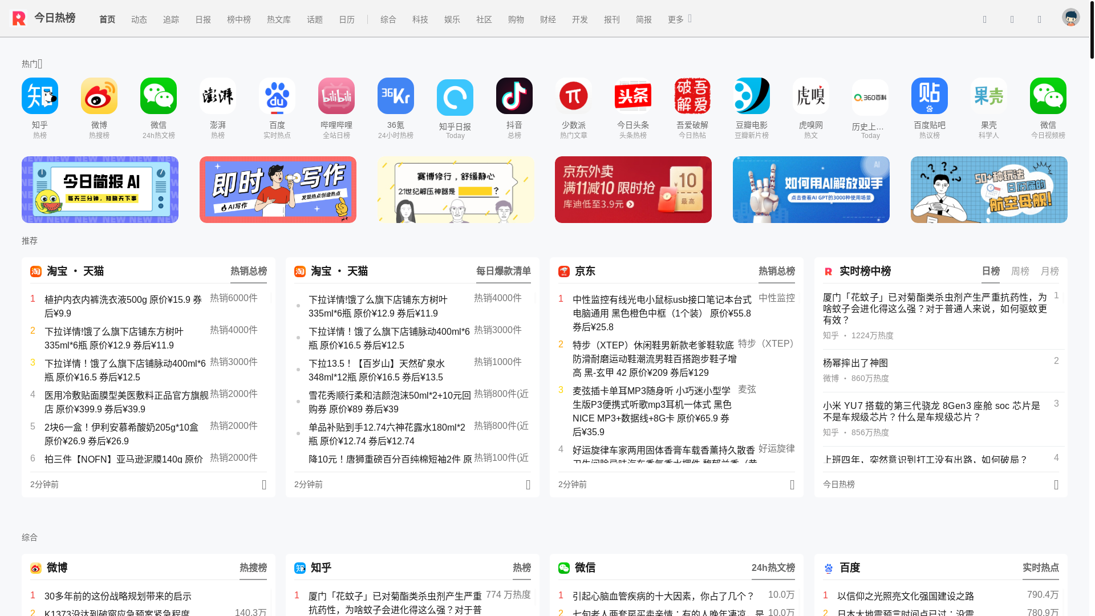Screen dimensions: 1095x616
Task: Click the first top-right header icon
Action: pos(985,19)
